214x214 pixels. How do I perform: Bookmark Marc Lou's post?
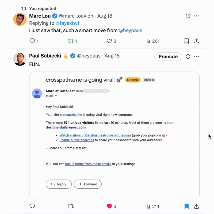coord(187,41)
